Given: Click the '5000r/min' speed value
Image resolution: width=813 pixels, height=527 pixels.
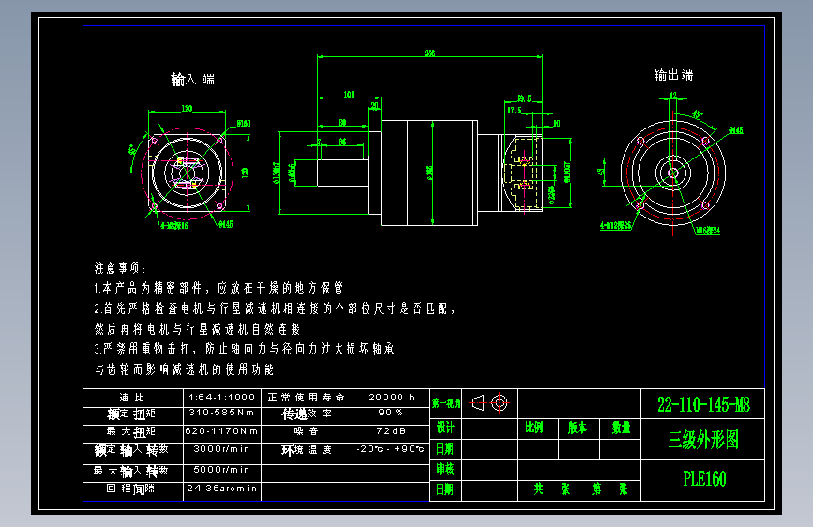Looking at the screenshot, I should pyautogui.click(x=221, y=470).
